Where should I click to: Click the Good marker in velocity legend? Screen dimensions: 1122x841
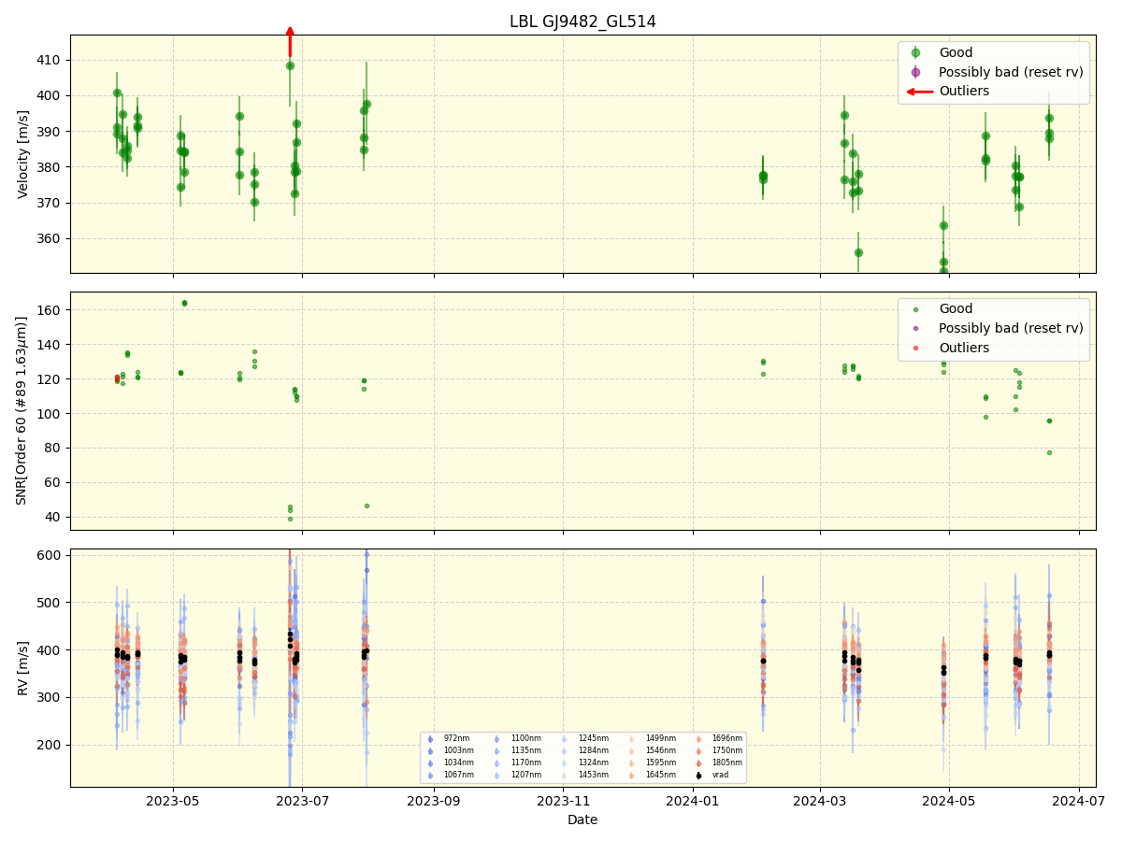click(x=915, y=52)
